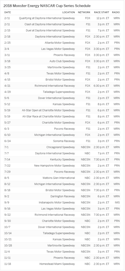125x271 pixels.
Task: Select Clash at Daytona International Speedway row
Action: coord(62,24)
